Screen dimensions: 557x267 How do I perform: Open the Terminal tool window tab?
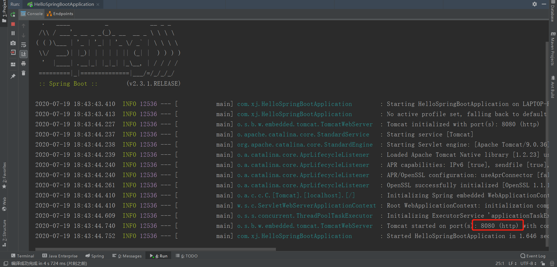point(23,256)
